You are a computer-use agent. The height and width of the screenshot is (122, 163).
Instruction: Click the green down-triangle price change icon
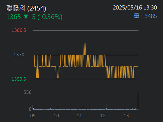(x=26, y=17)
